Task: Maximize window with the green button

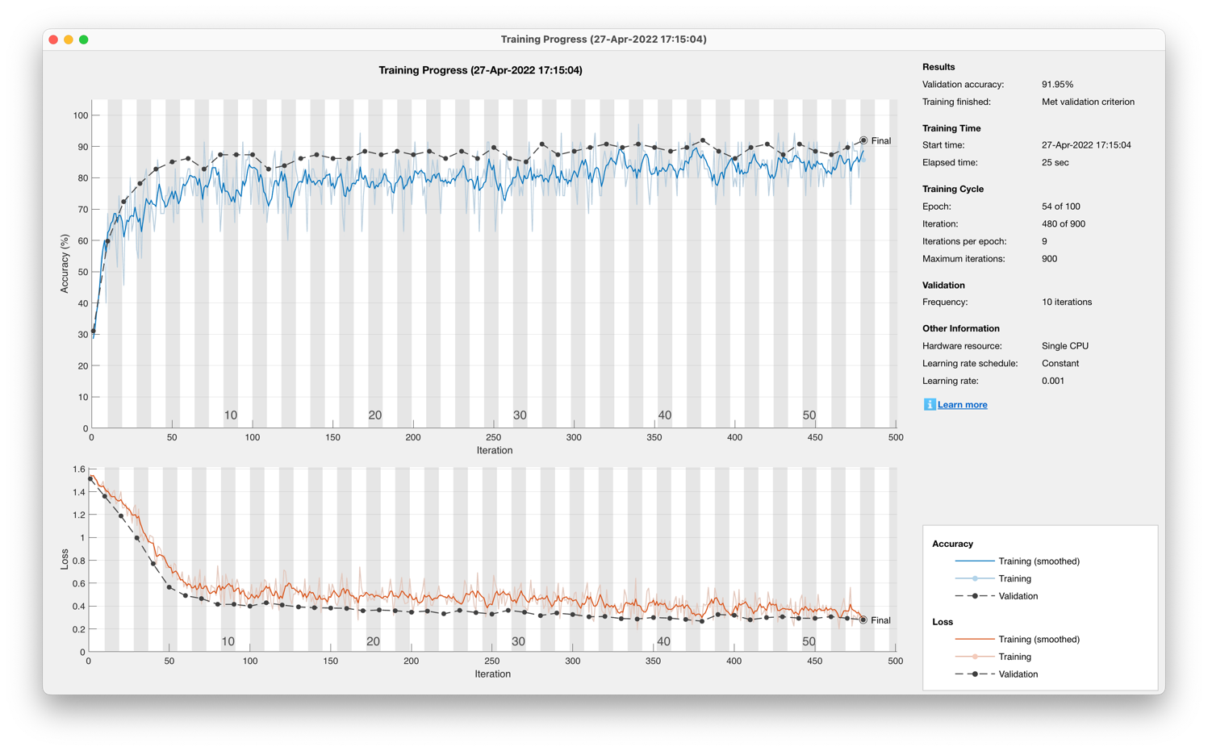Action: pos(84,40)
